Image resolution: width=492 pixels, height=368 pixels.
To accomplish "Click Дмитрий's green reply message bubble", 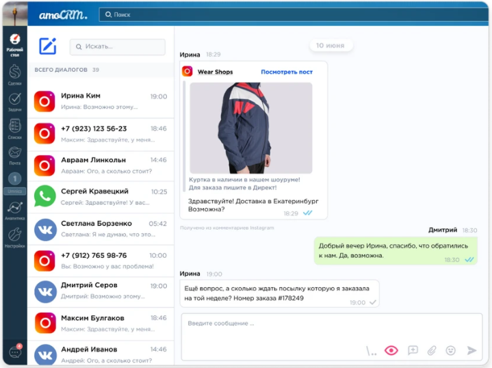I will click(396, 251).
